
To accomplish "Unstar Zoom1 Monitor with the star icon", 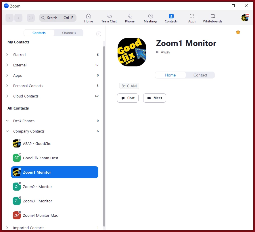I will [238, 32].
